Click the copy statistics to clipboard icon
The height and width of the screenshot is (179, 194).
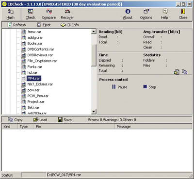(177, 72)
